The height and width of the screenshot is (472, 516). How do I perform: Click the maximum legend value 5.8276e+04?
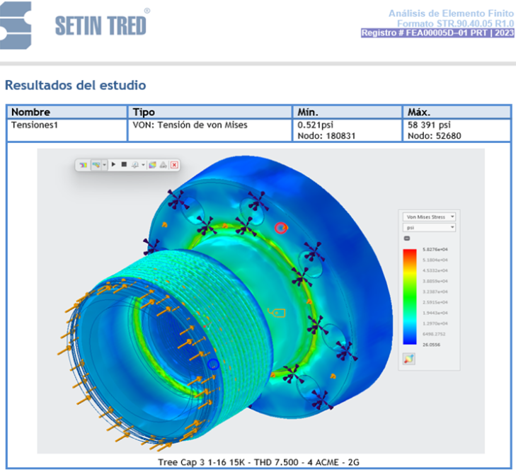(x=436, y=250)
